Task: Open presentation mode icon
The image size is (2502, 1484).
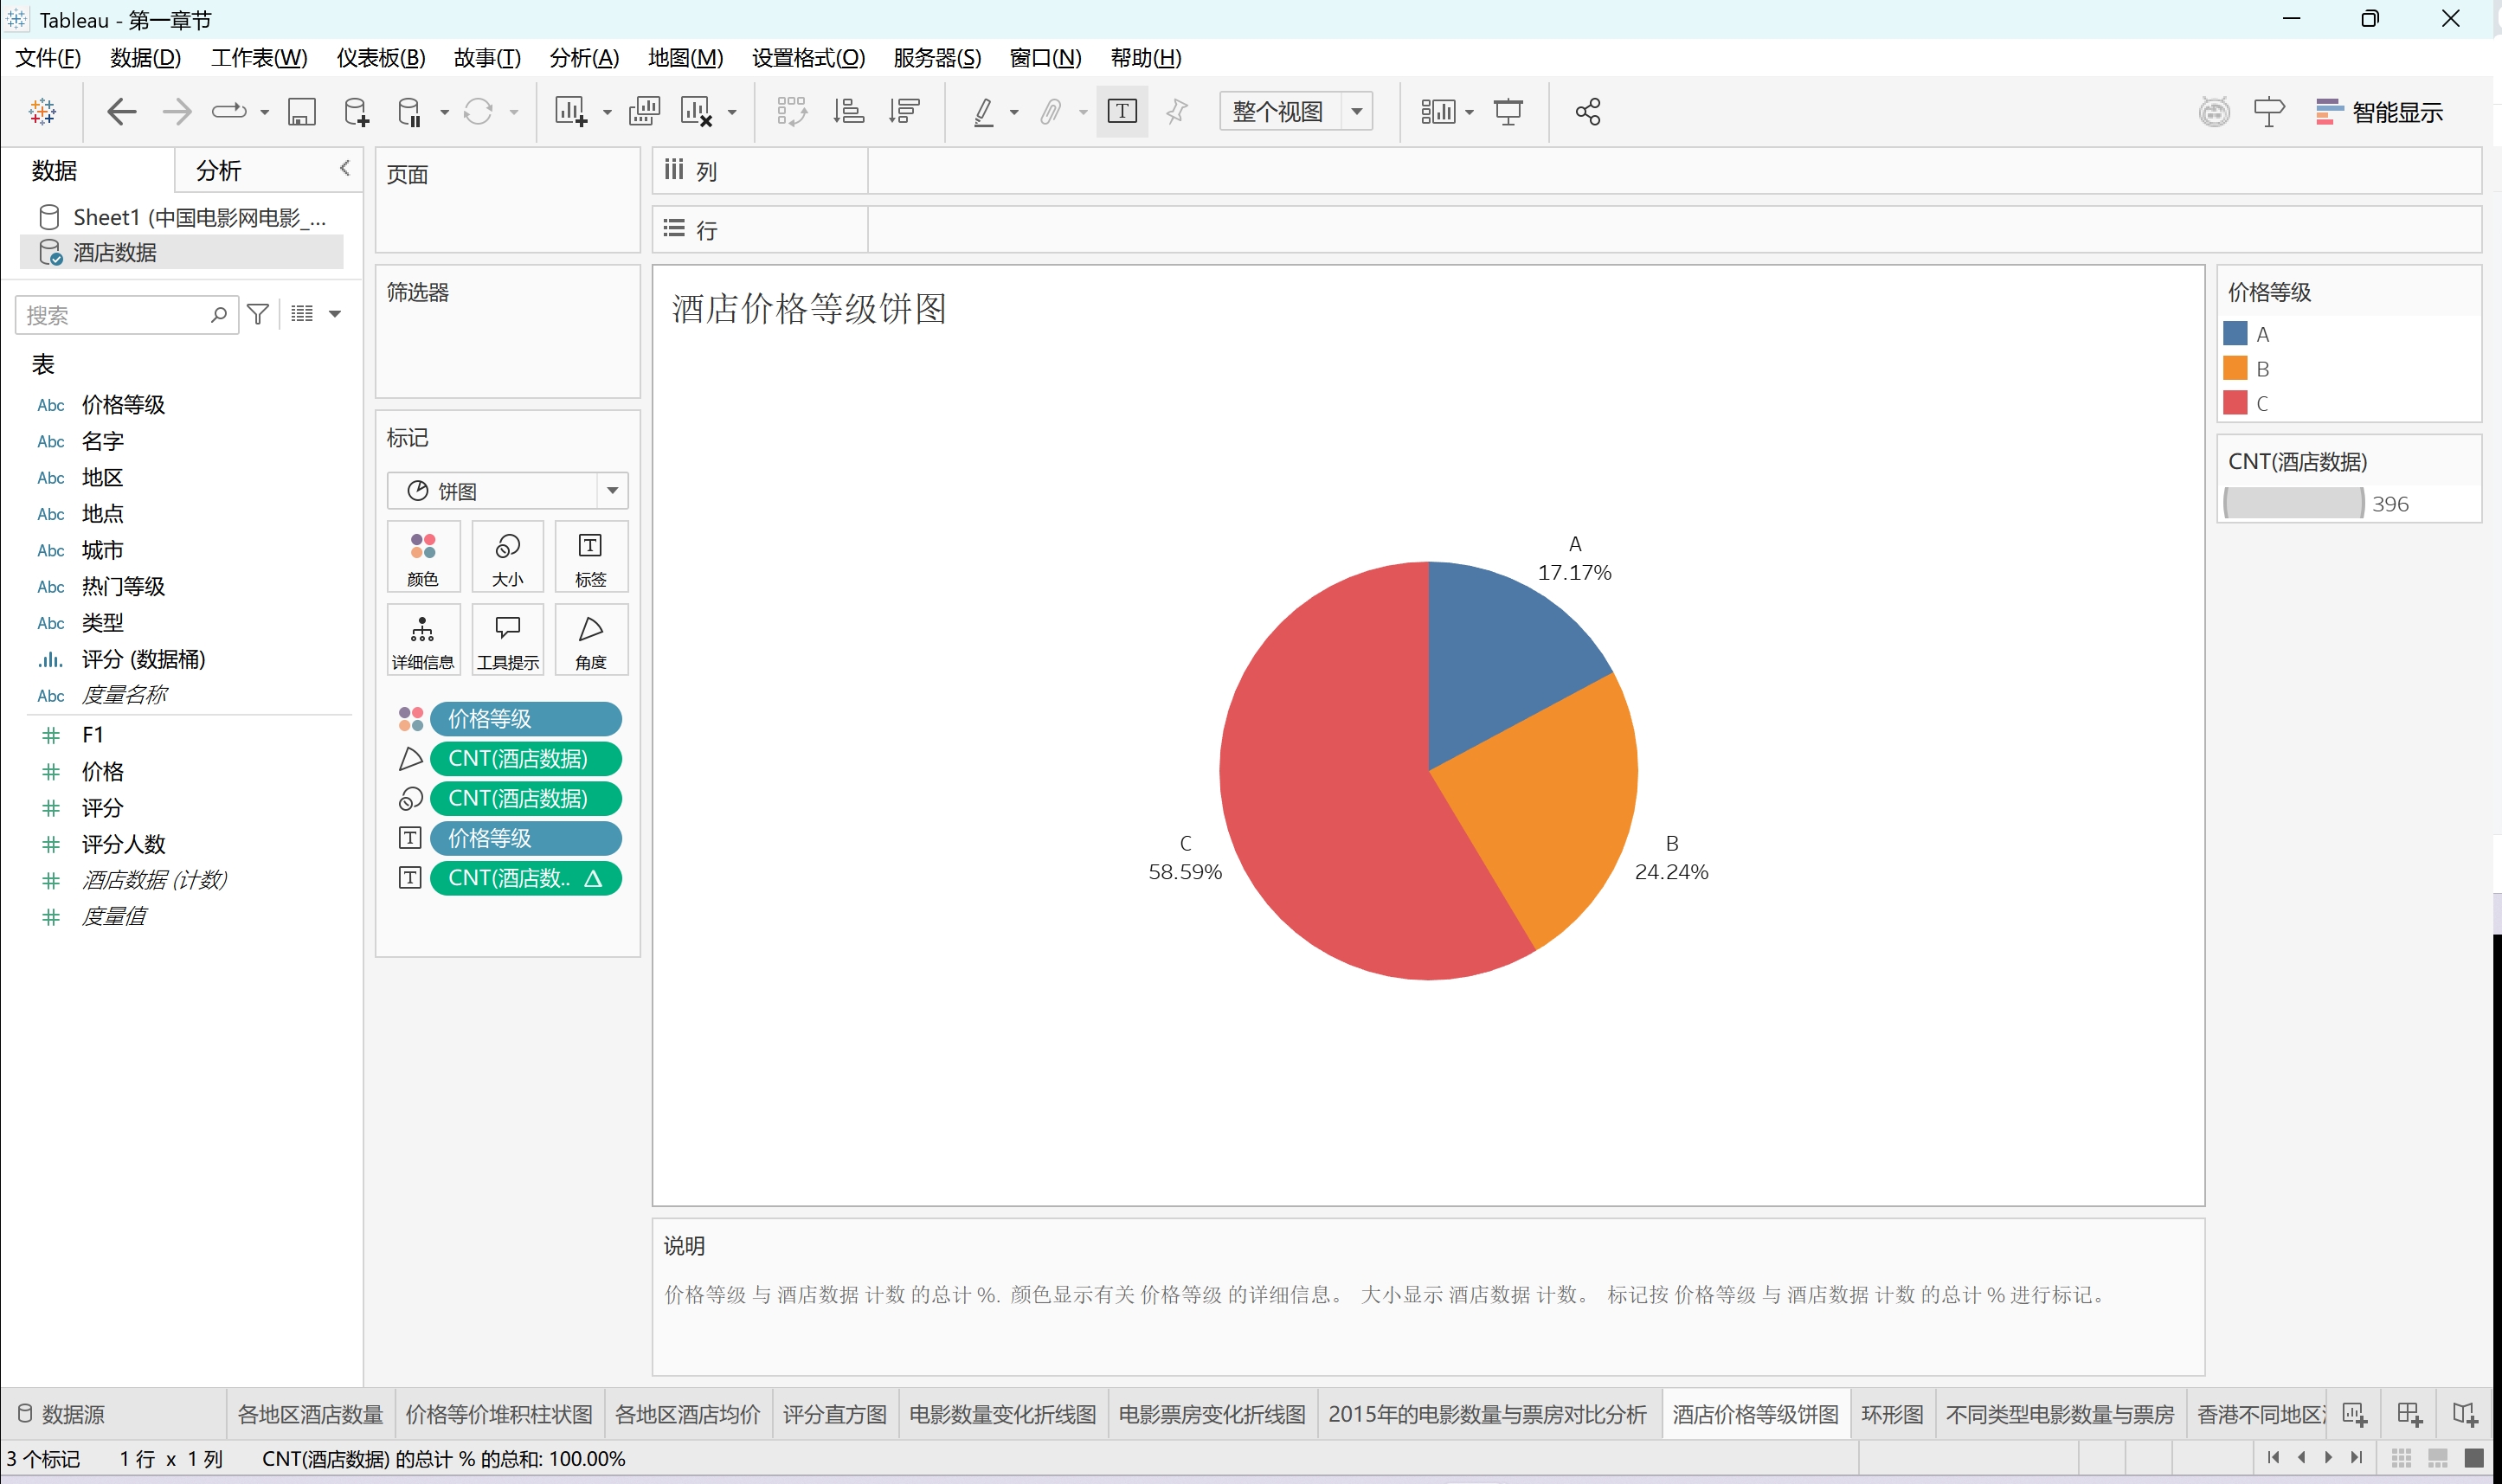Action: point(1507,111)
